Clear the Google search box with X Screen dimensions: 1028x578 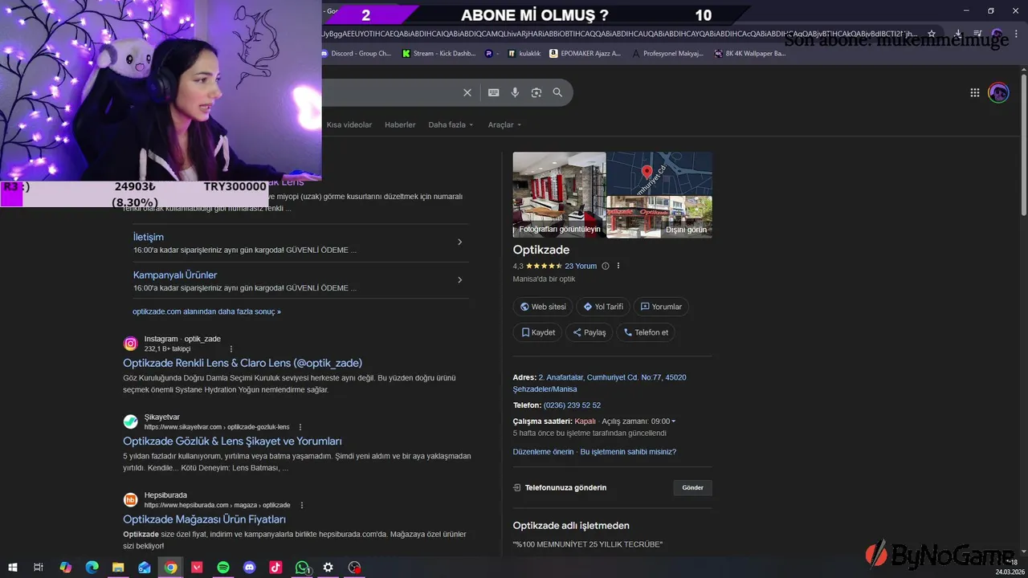pyautogui.click(x=467, y=92)
